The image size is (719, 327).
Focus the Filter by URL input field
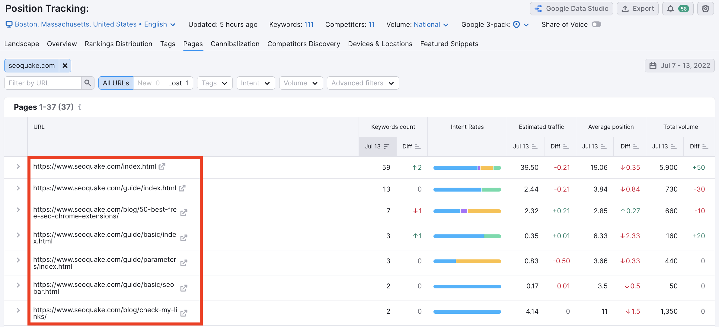click(43, 83)
